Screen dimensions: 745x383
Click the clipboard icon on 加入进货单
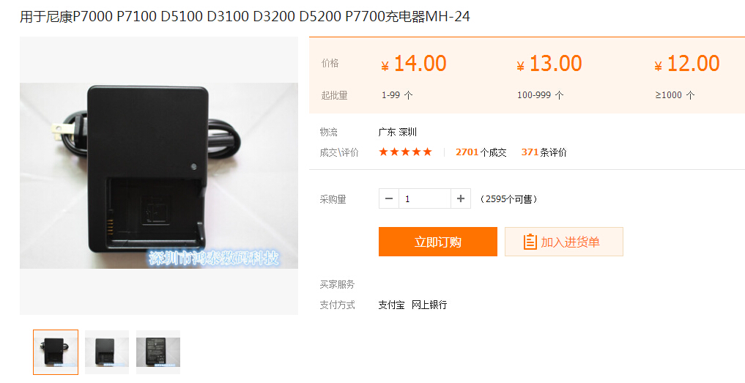[530, 242]
